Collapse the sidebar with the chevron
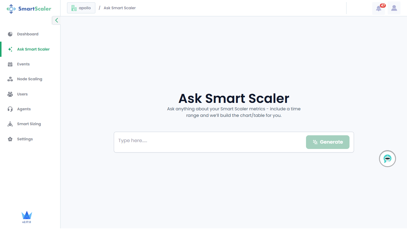Image resolution: width=407 pixels, height=234 pixels. [x=56, y=20]
